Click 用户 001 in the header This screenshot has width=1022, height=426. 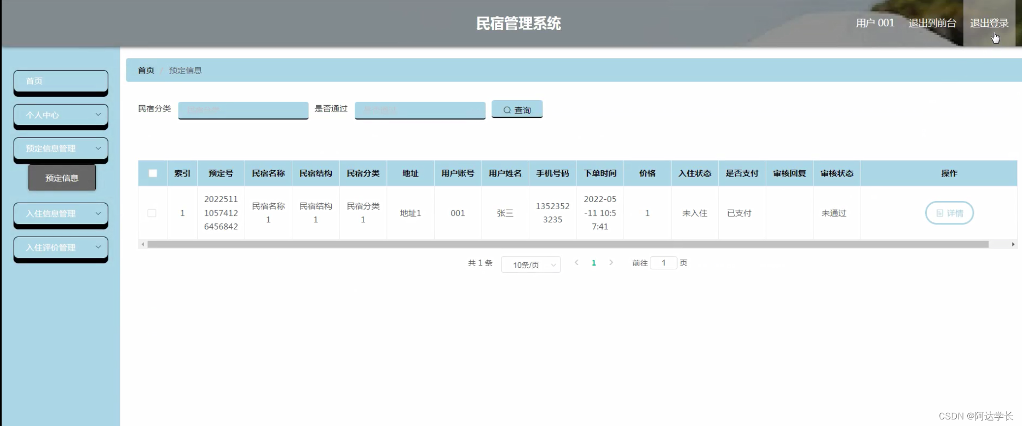click(875, 23)
